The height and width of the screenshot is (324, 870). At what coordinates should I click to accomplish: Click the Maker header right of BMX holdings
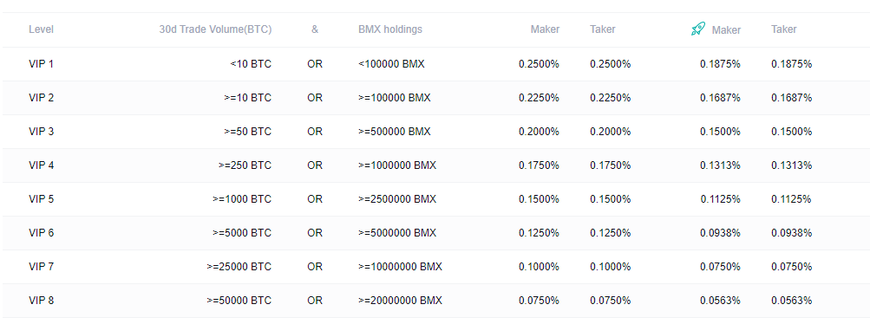pos(545,29)
